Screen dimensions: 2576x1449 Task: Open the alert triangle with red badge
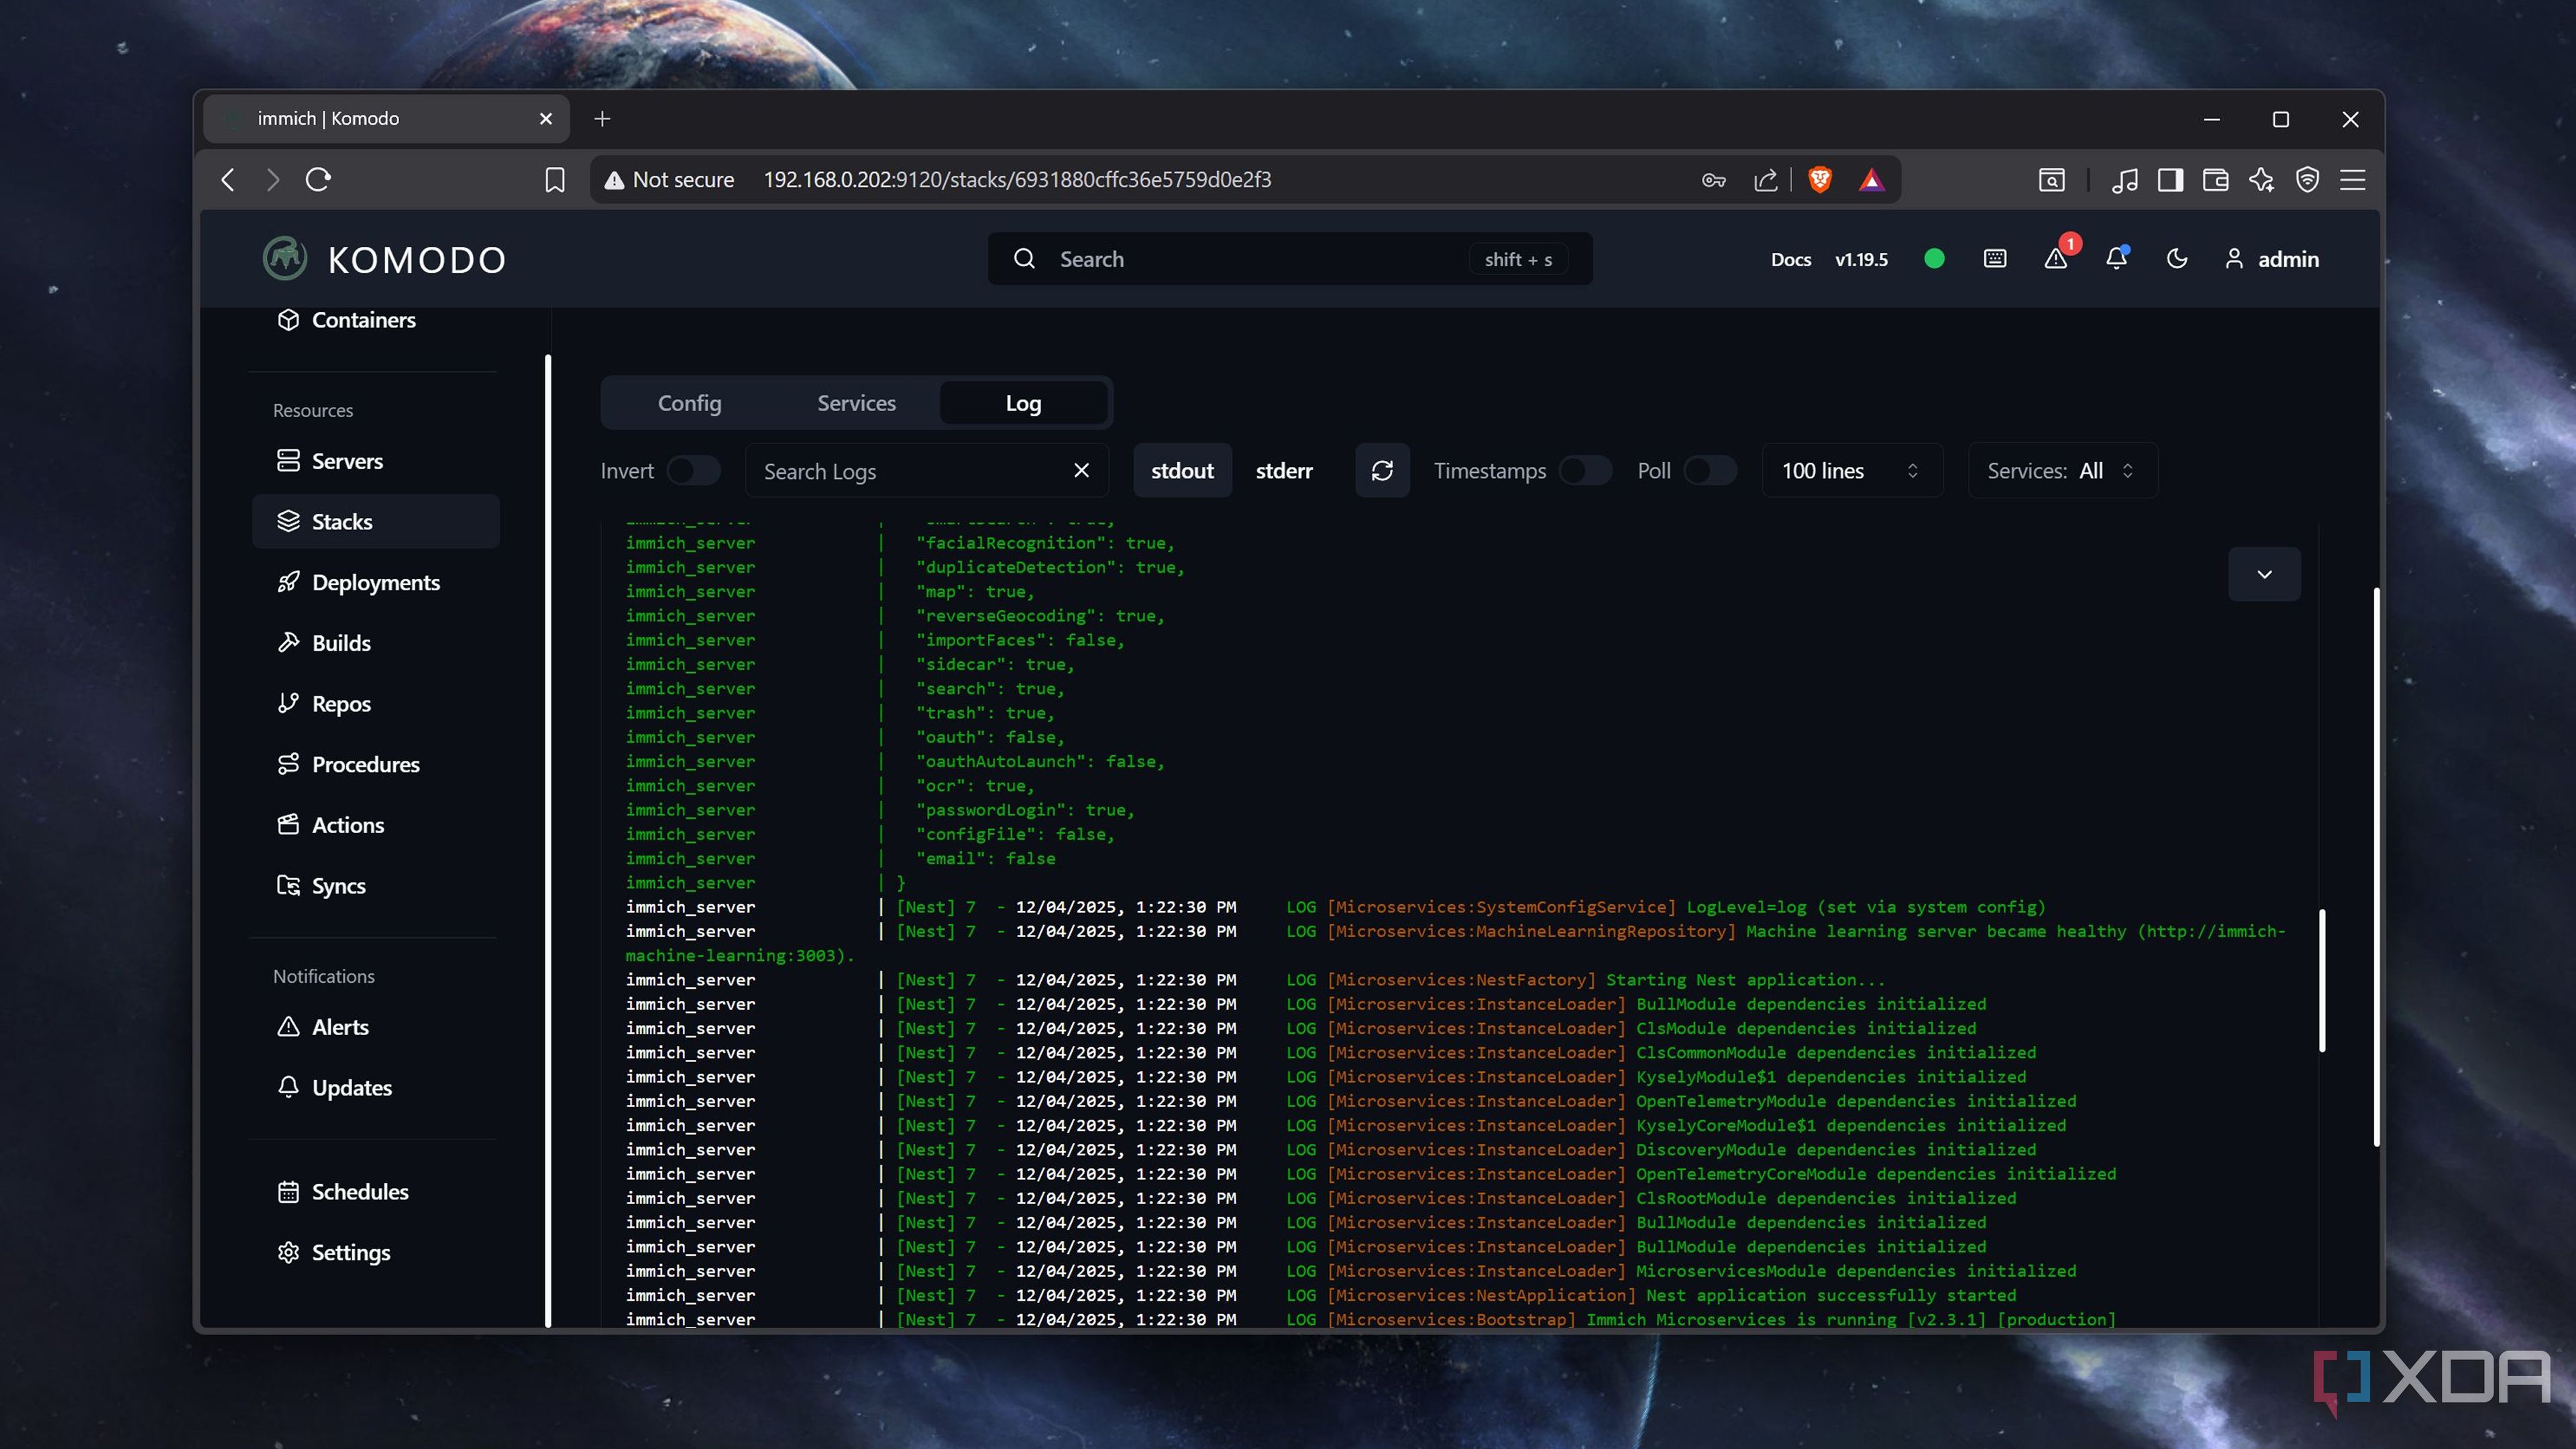coord(2056,259)
